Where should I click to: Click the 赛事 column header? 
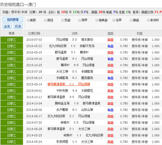12,33
